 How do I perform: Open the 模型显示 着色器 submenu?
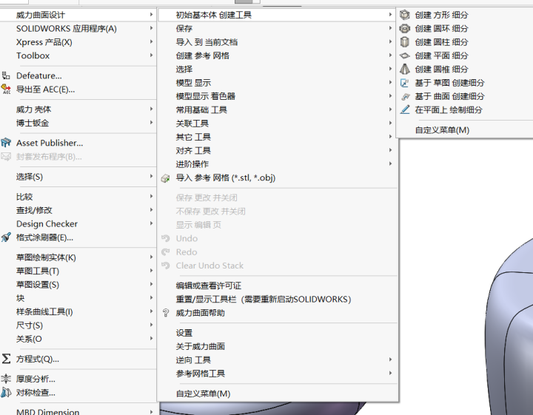tap(278, 96)
